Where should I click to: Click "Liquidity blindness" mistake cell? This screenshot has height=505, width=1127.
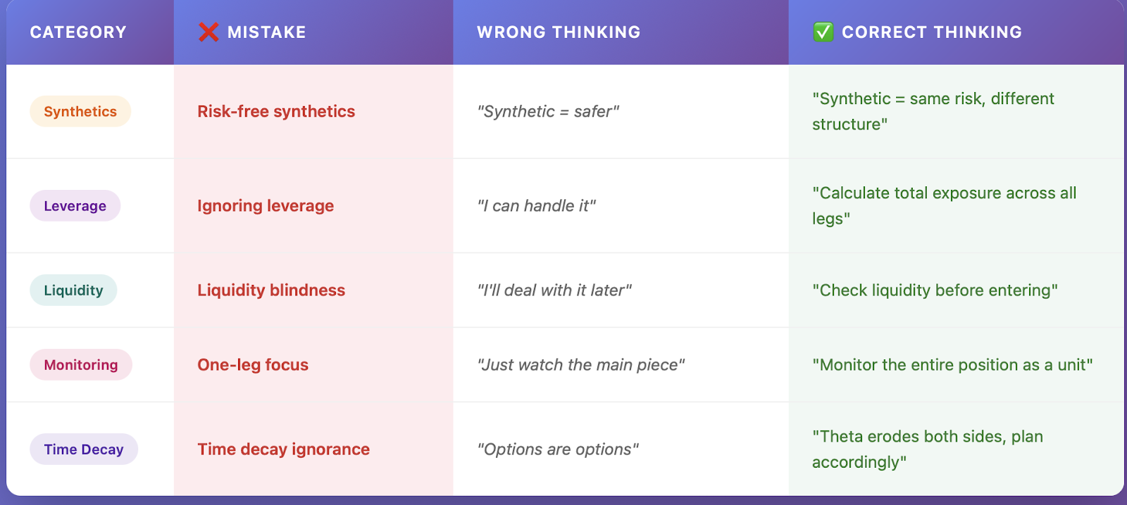click(x=271, y=290)
